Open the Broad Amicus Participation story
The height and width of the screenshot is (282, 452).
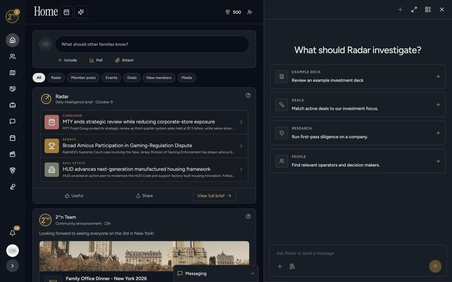[x=144, y=146]
